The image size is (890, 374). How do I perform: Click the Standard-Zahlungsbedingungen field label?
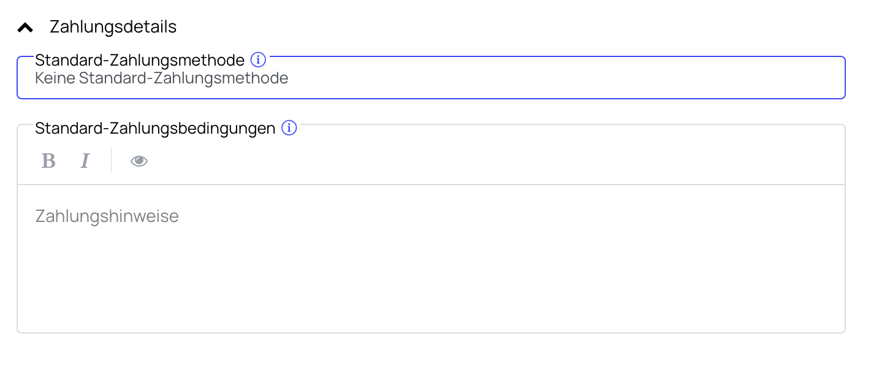155,128
